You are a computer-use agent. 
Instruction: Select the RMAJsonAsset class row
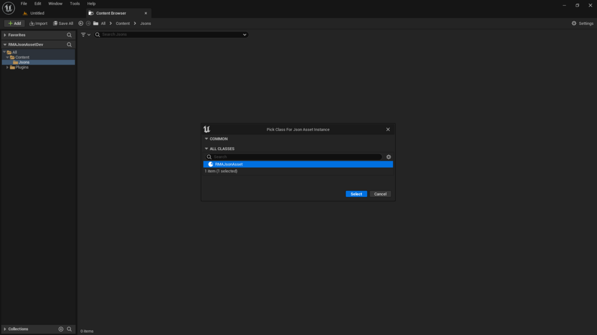click(298, 164)
